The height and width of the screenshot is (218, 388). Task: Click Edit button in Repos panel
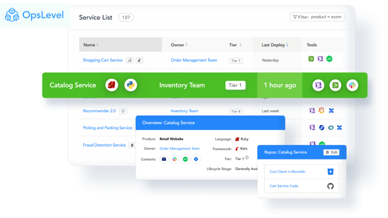[331, 152]
